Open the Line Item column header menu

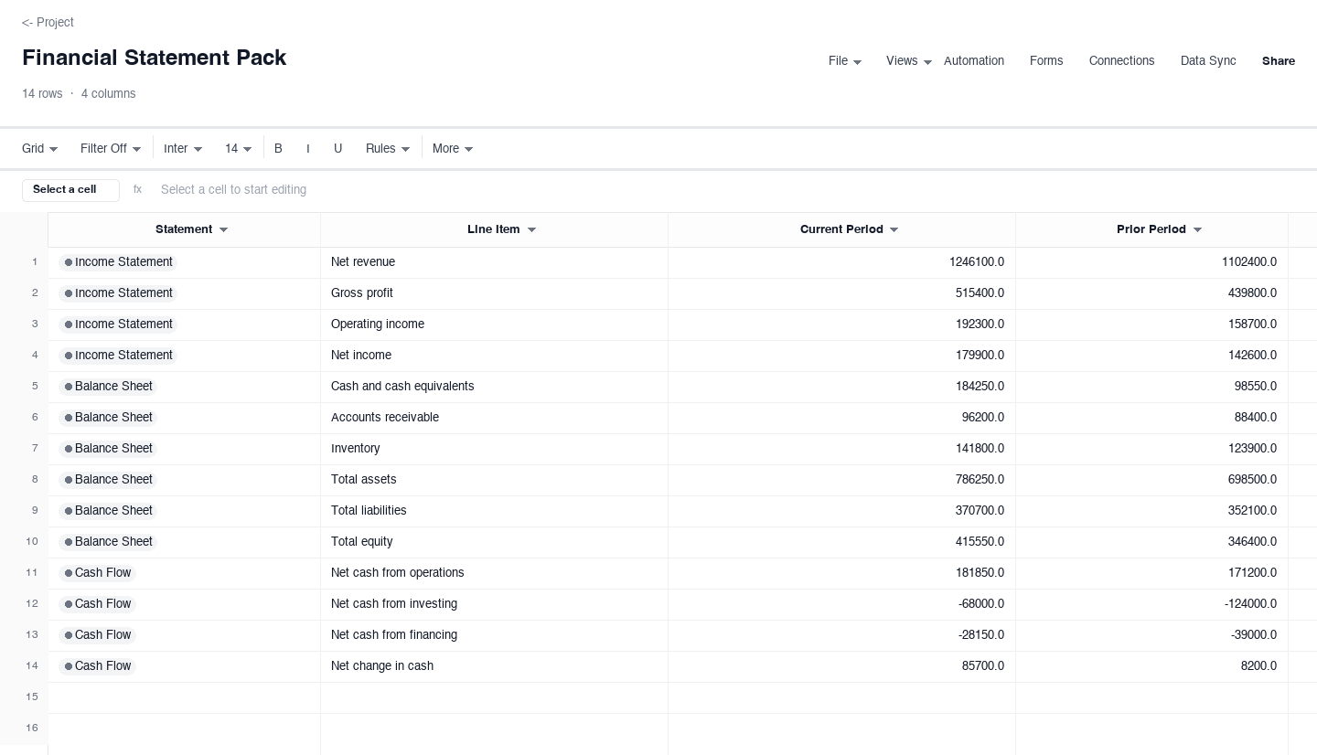(531, 229)
